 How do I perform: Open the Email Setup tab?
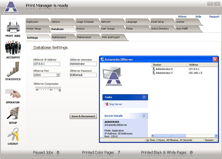(162, 22)
